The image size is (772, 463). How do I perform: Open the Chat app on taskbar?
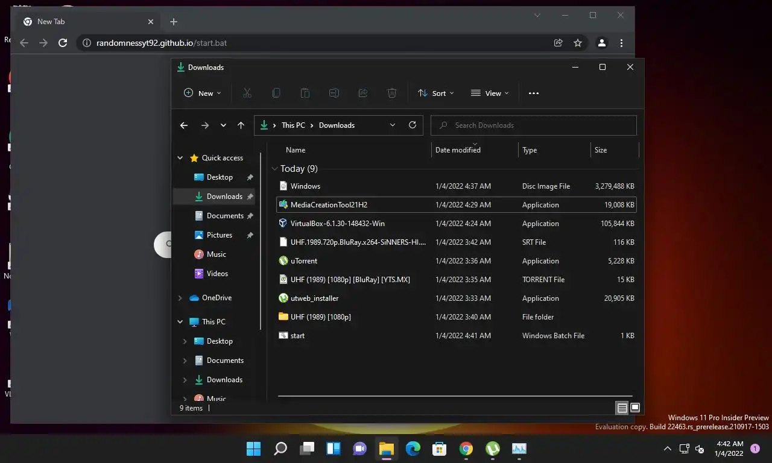coord(360,449)
